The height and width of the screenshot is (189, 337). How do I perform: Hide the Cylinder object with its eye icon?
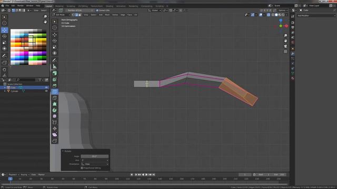(x=46, y=91)
